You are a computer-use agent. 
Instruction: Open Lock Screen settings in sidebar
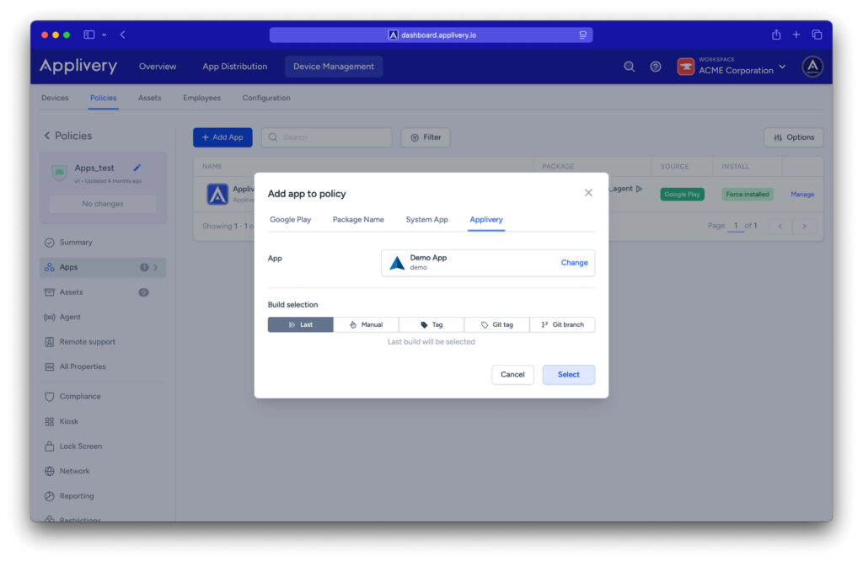coord(80,447)
